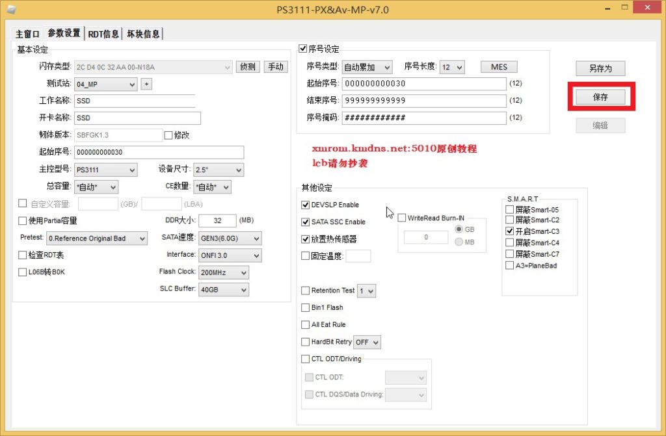Uncheck SATA SSC Enable option
This screenshot has height=436, width=666.
pos(306,222)
